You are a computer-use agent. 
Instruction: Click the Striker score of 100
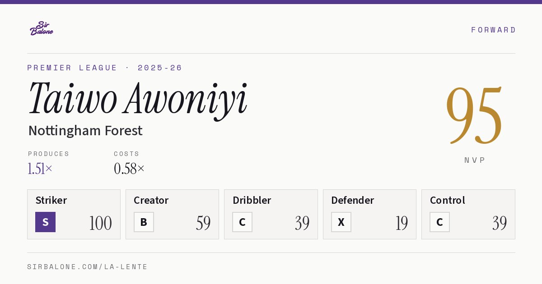[100, 223]
